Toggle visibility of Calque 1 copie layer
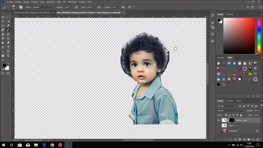263x148 pixels. click(218, 120)
